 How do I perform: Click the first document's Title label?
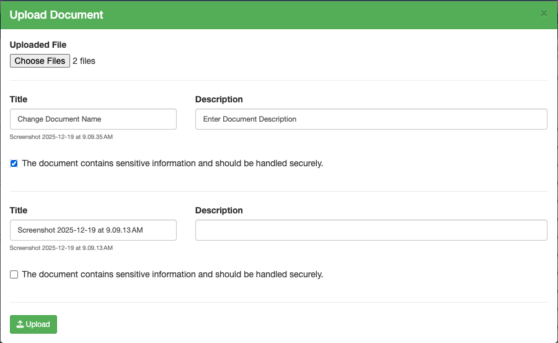pos(19,99)
